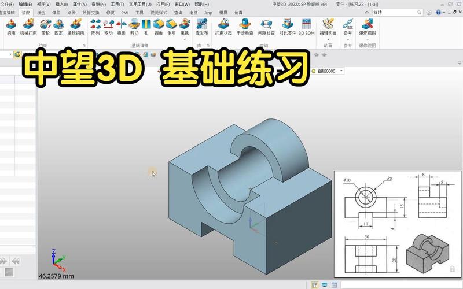Select the 机械约束 tool
Viewport: 463px width, 289px height.
click(28, 27)
